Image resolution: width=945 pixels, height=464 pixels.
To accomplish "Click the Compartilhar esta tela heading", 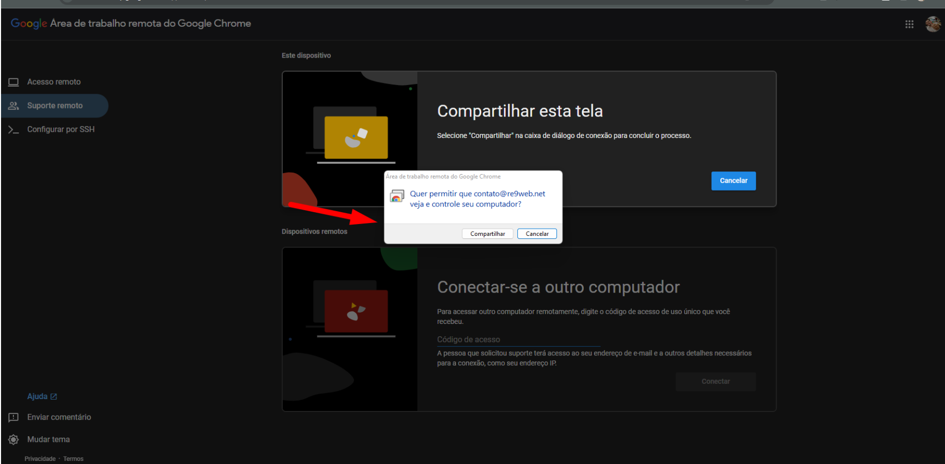I will (x=520, y=111).
